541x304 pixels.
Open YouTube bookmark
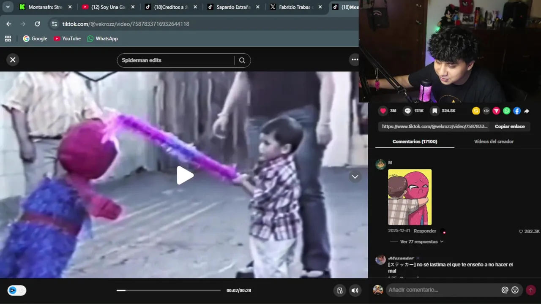pyautogui.click(x=67, y=38)
